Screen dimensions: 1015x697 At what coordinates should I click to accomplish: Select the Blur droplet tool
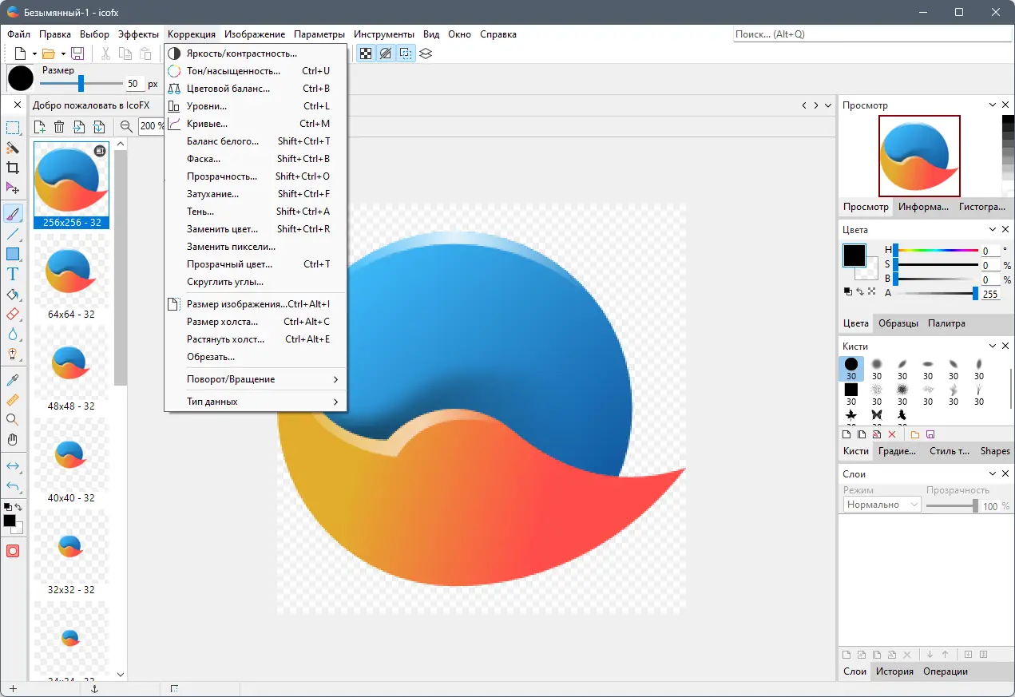click(13, 335)
